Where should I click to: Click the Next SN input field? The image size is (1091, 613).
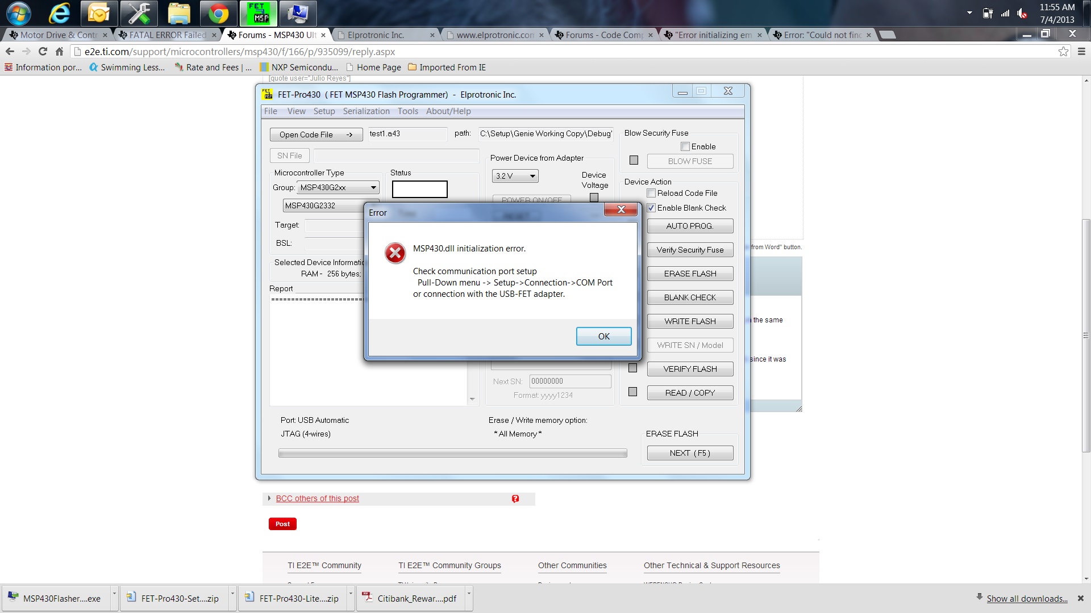(x=570, y=381)
